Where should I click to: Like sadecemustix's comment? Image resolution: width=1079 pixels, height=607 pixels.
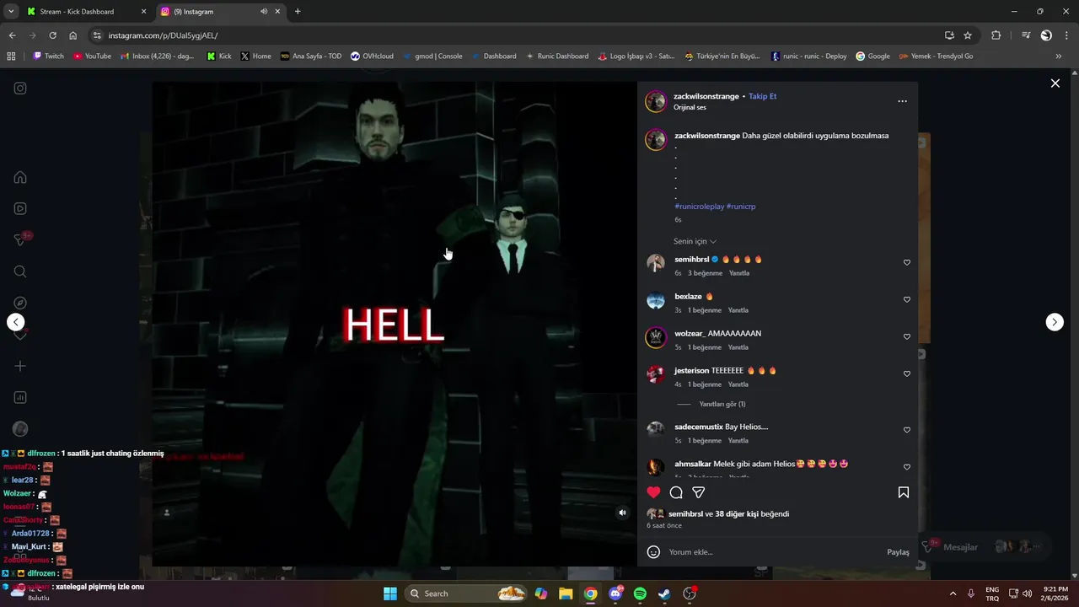pos(907,430)
